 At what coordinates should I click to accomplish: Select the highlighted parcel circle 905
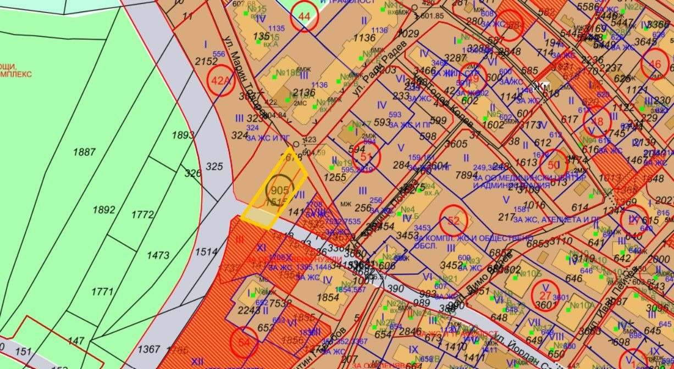point(280,189)
